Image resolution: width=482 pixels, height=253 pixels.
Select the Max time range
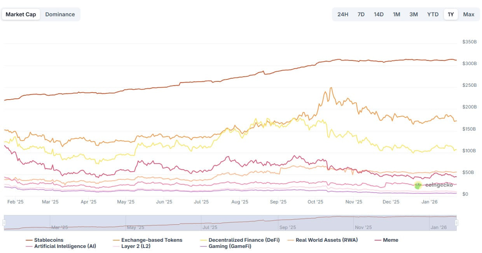coord(469,14)
